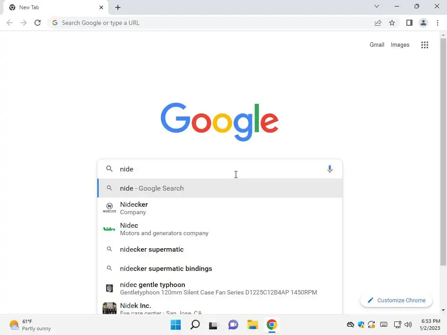Click the browser back arrow
Screen dimensions: 447x335
(x=10, y=23)
